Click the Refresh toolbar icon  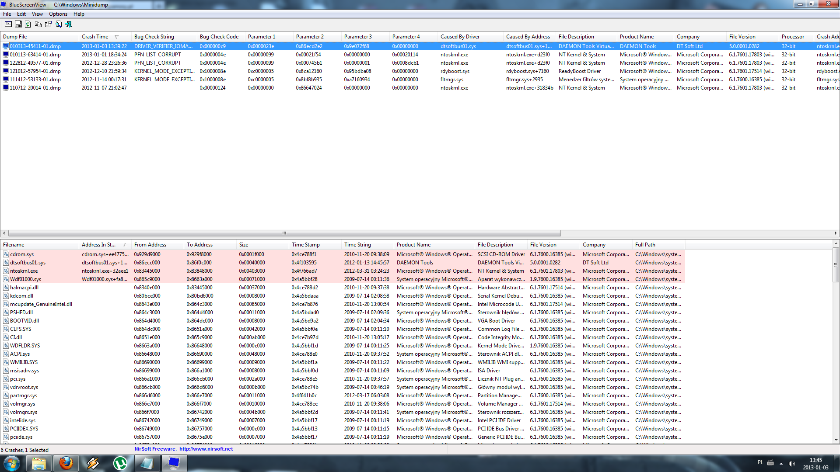pyautogui.click(x=28, y=24)
